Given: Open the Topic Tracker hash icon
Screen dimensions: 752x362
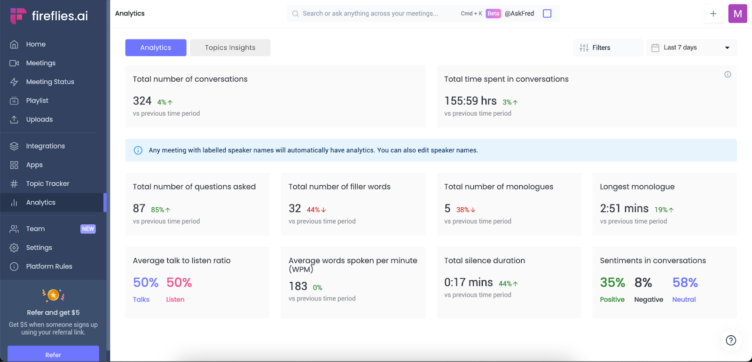Looking at the screenshot, I should [x=14, y=184].
